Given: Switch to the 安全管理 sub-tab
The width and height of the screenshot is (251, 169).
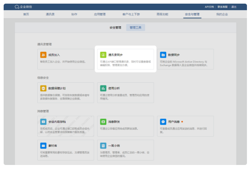Looking at the screenshot, I should point(115,27).
